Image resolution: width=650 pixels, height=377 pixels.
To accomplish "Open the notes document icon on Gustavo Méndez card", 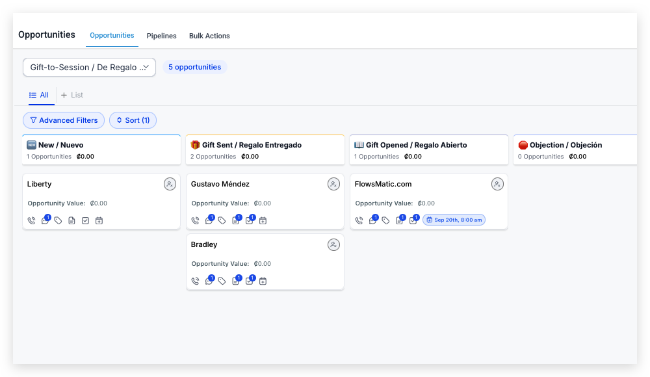I will 236,220.
